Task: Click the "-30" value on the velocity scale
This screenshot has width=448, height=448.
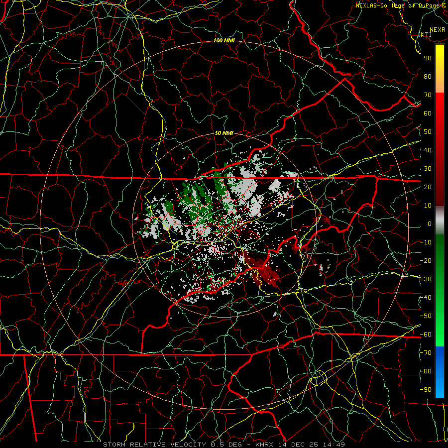Action: (426, 279)
